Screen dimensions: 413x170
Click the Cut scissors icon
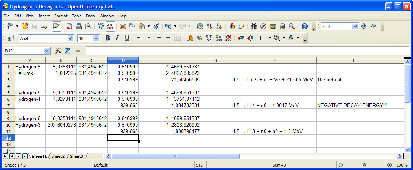click(x=123, y=26)
